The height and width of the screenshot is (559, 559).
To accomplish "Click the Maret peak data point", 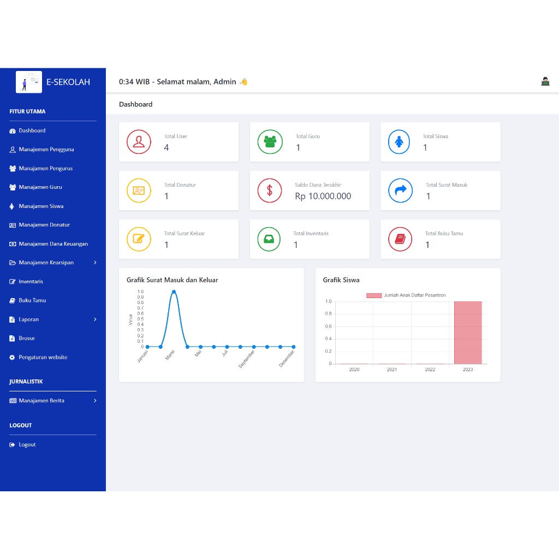I will 174,292.
